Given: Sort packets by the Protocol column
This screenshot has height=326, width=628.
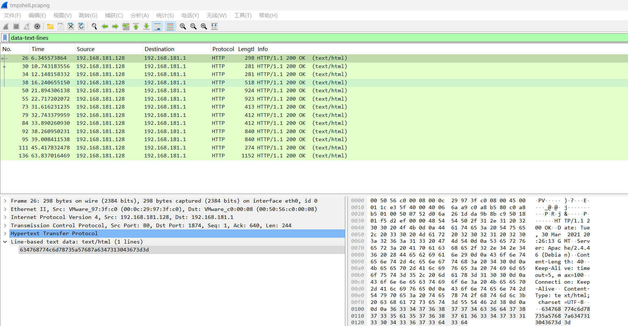Looking at the screenshot, I should pyautogui.click(x=223, y=49).
